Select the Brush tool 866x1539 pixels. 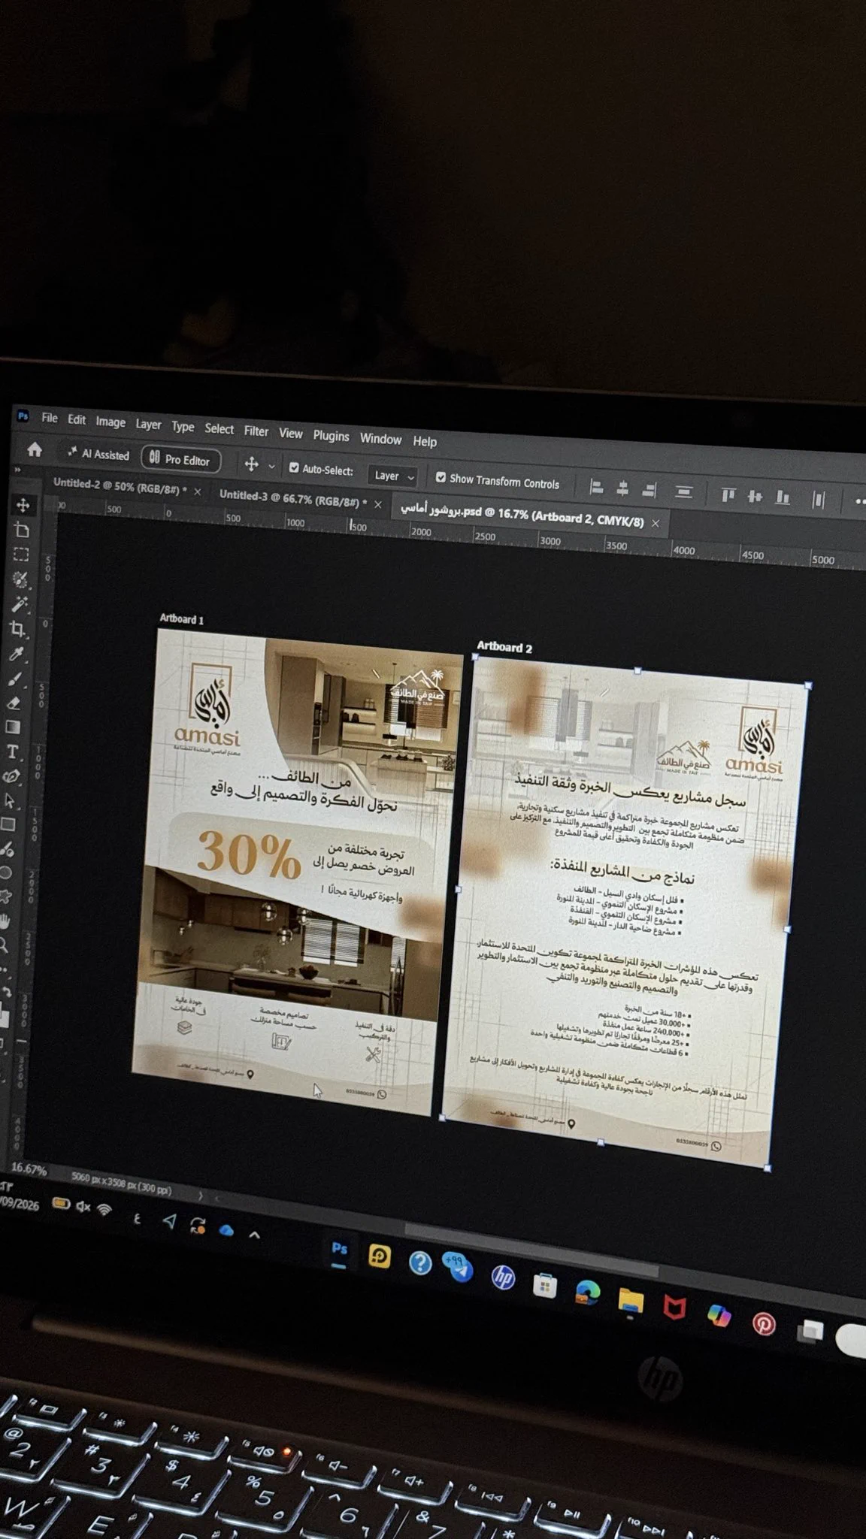tap(15, 679)
